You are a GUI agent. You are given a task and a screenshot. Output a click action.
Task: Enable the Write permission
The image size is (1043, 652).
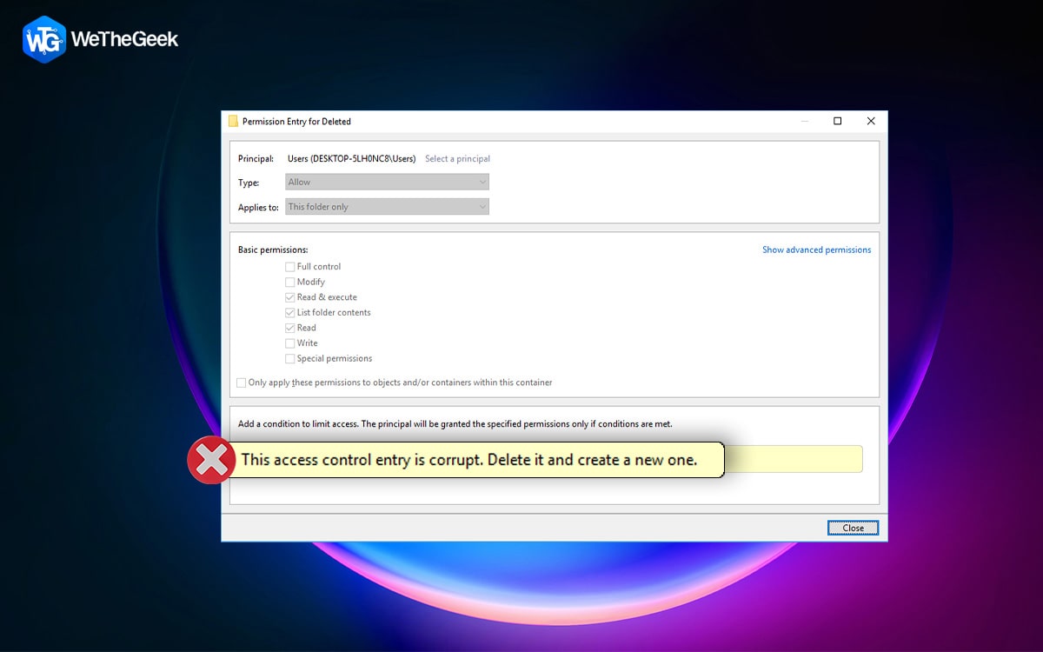[x=289, y=343]
